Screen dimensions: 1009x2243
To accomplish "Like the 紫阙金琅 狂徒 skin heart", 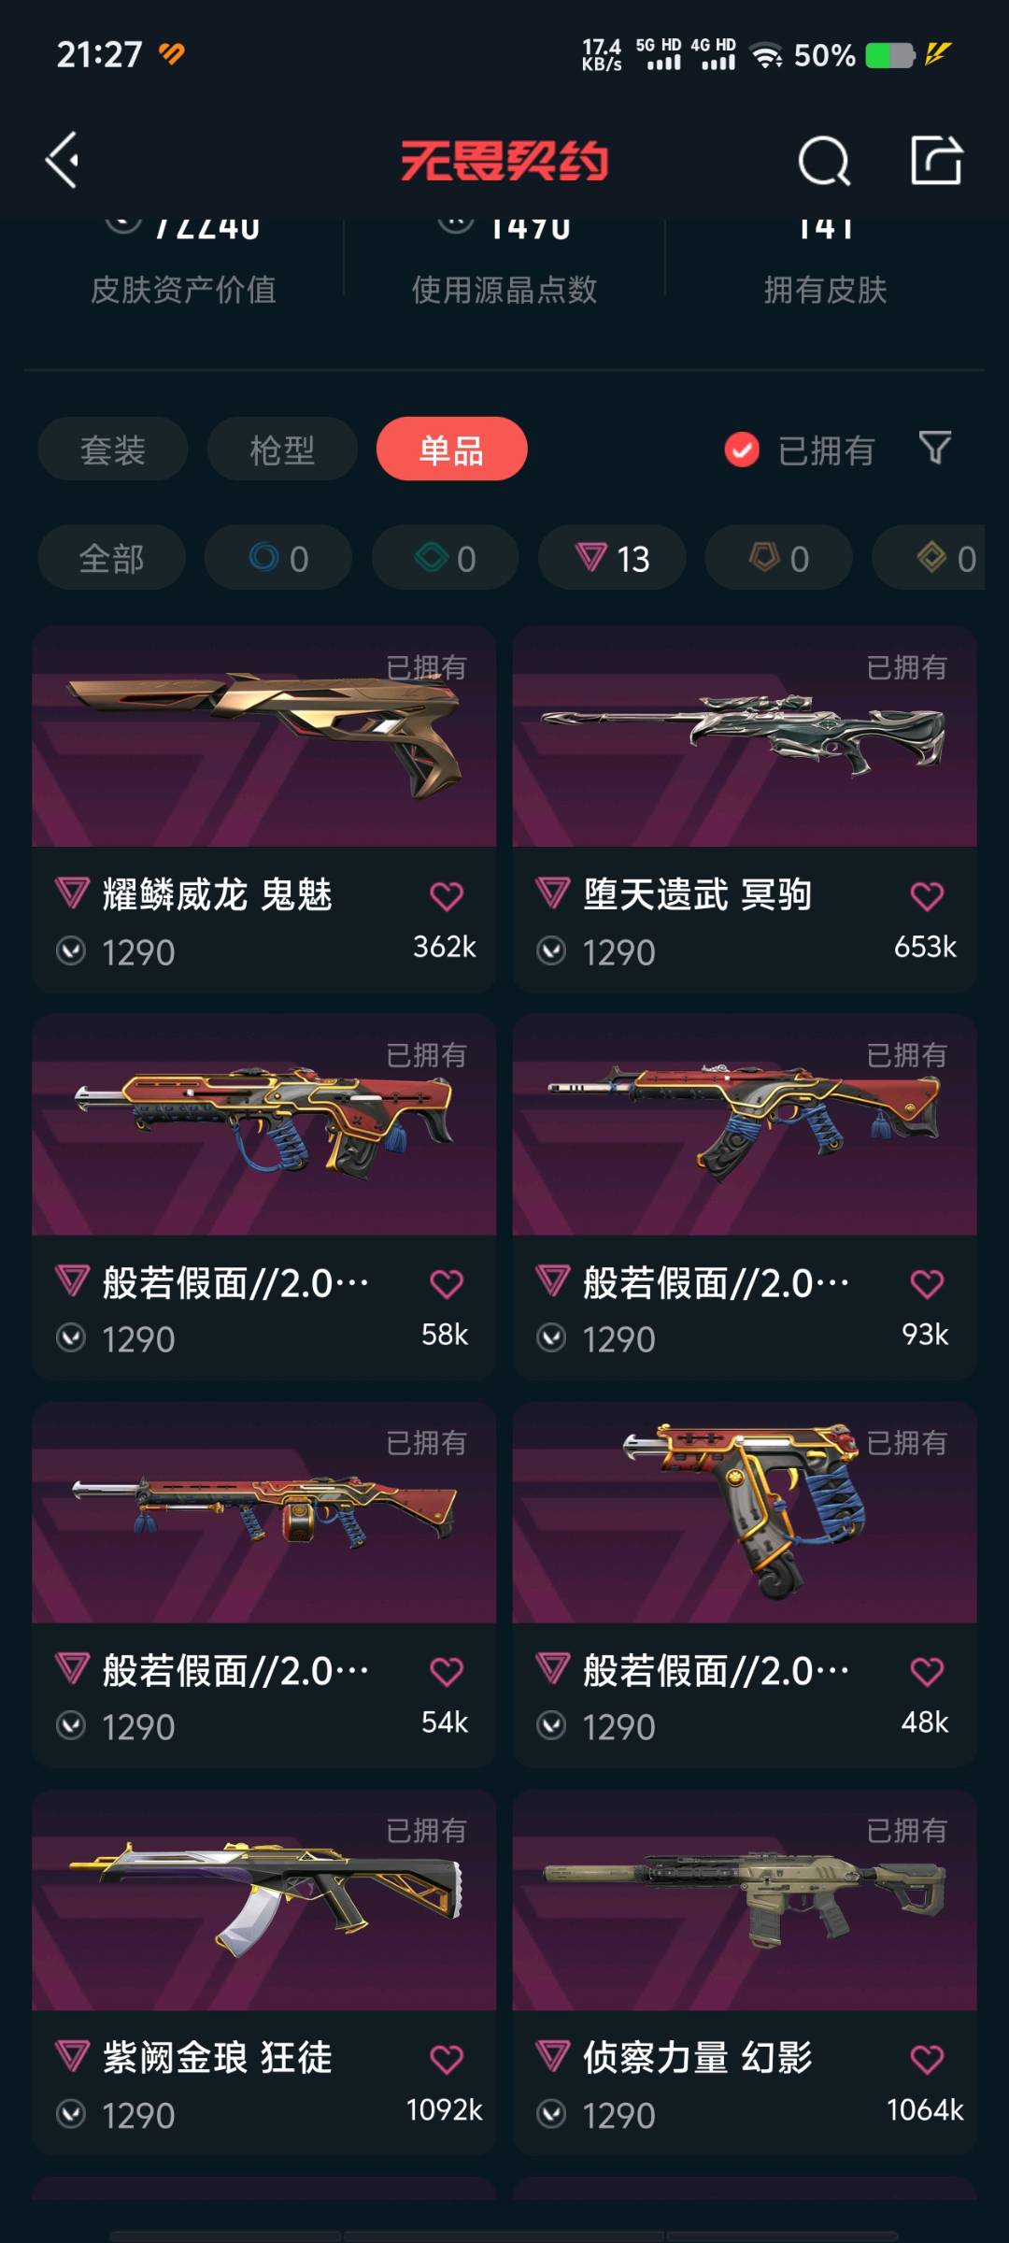I will (x=447, y=2059).
